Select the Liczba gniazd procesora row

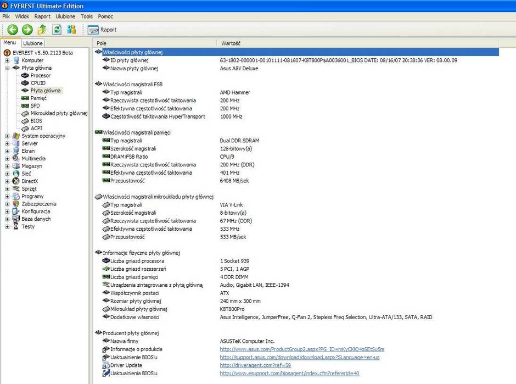296,261
